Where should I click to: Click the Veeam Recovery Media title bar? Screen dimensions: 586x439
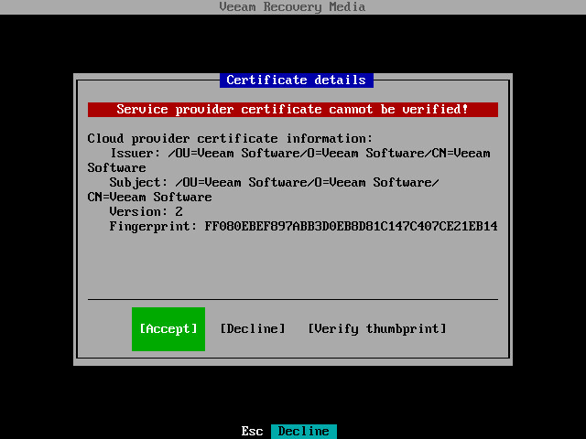[x=293, y=7]
